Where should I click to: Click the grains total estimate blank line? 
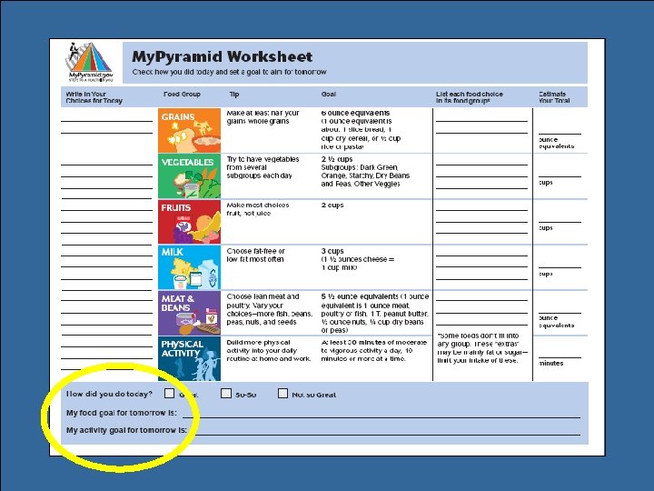coord(560,134)
